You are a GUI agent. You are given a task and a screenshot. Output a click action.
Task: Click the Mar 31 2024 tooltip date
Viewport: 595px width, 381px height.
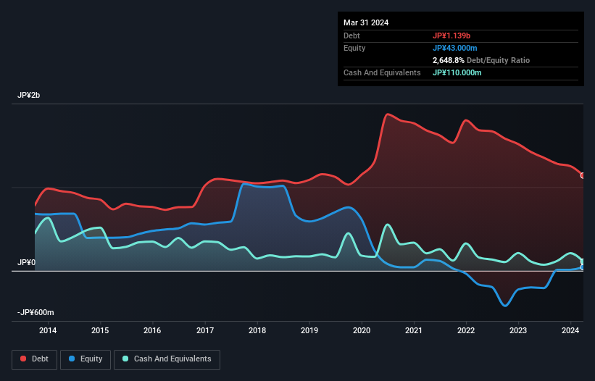click(x=366, y=22)
